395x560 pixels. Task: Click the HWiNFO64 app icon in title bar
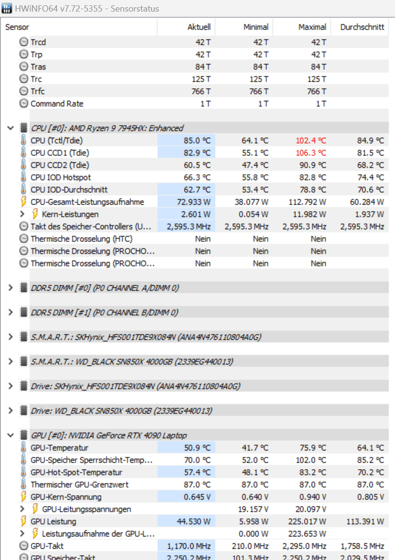point(8,9)
